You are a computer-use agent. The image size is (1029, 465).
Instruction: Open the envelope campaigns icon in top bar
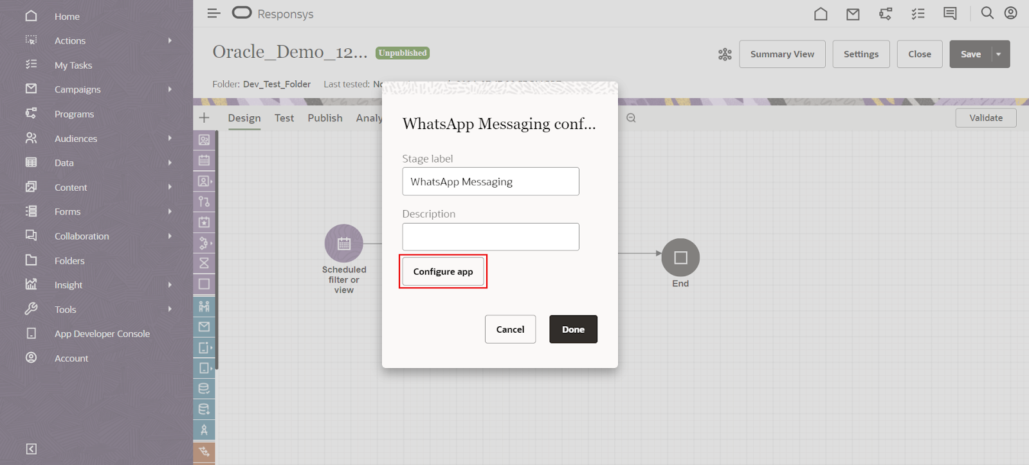[x=853, y=13]
